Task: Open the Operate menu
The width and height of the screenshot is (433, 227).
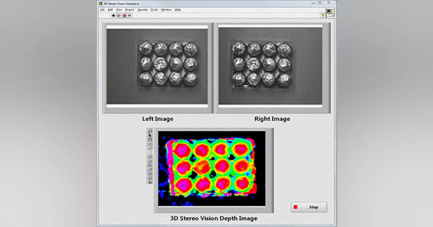Action: pos(143,10)
